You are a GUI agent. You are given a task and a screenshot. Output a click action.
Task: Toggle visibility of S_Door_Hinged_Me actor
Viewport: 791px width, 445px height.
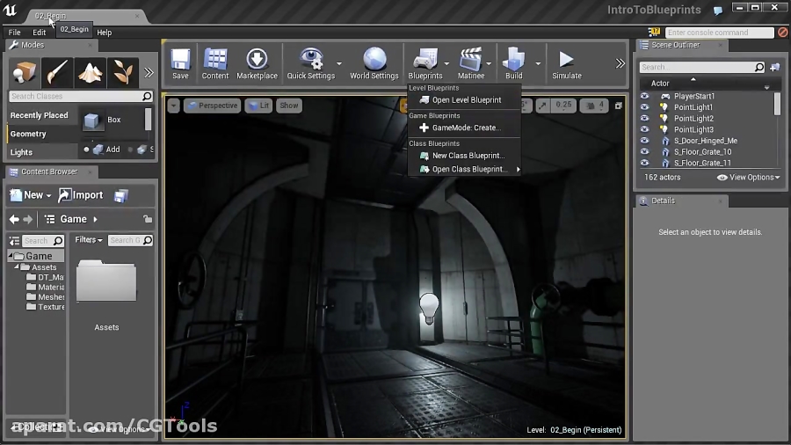coord(645,141)
